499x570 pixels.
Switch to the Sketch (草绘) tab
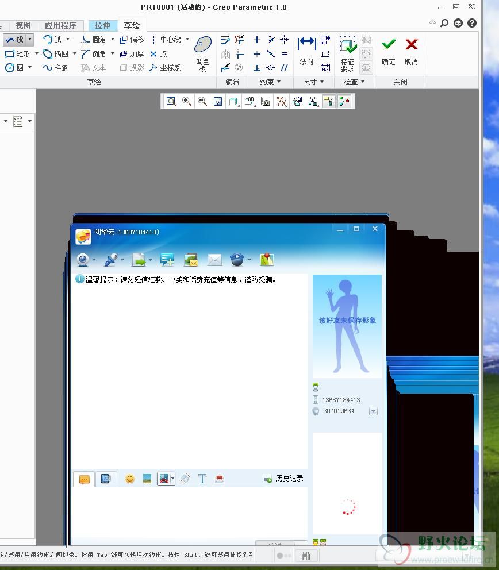[132, 25]
